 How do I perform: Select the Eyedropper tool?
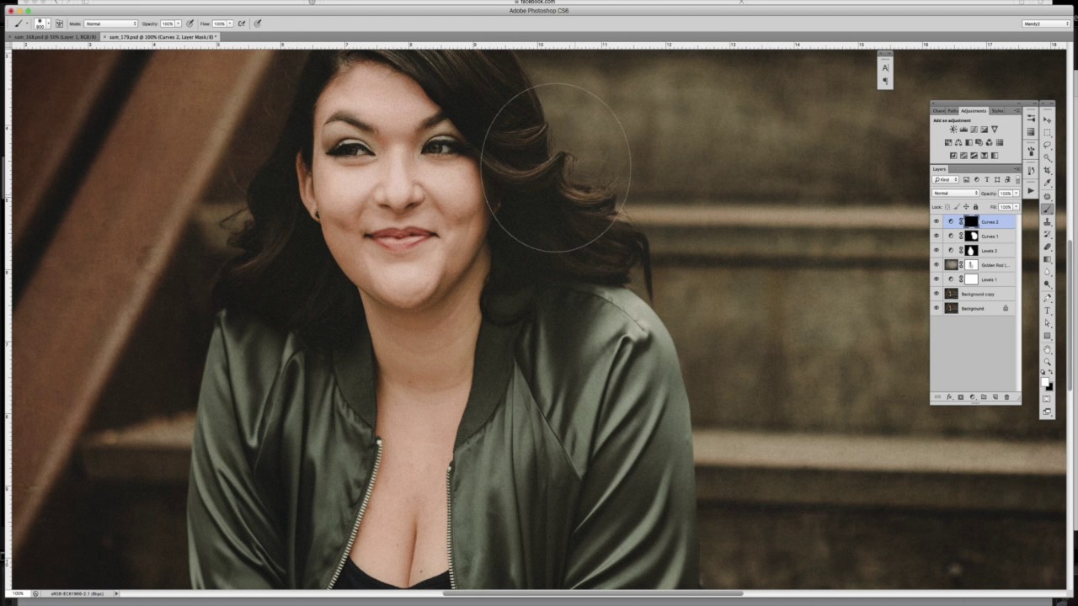[x=1048, y=183]
